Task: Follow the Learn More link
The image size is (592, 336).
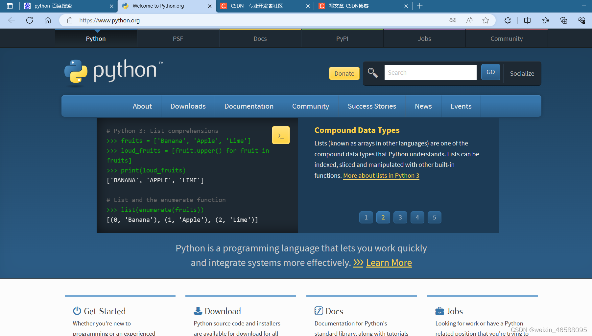Action: pos(389,263)
